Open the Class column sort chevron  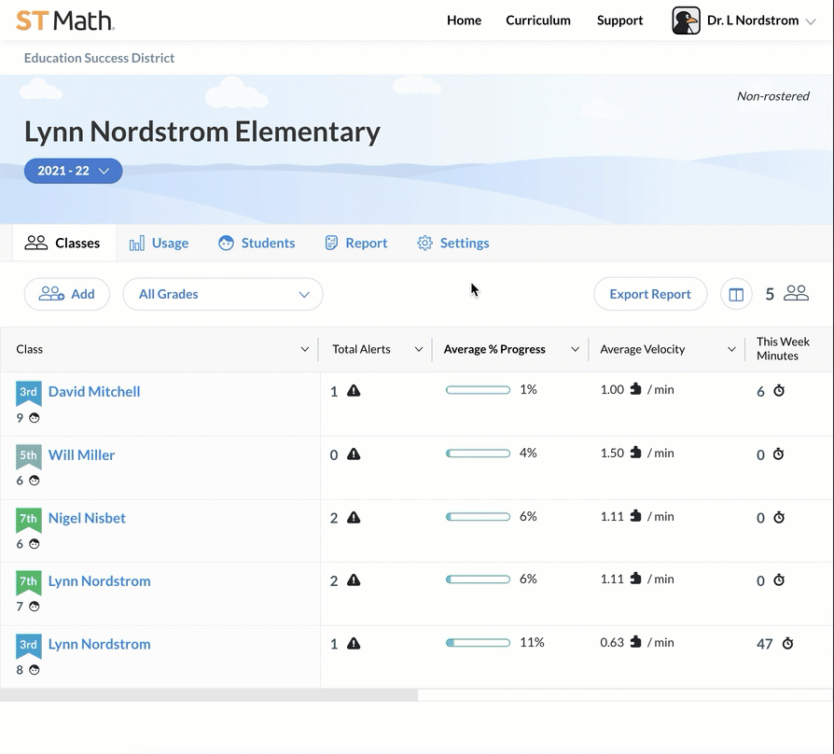pos(305,350)
